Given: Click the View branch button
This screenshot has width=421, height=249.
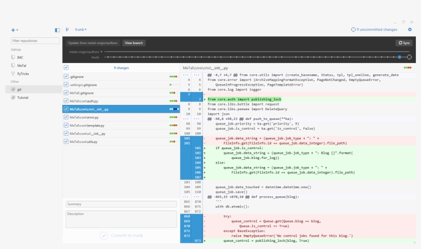Looking at the screenshot, I should (x=133, y=43).
